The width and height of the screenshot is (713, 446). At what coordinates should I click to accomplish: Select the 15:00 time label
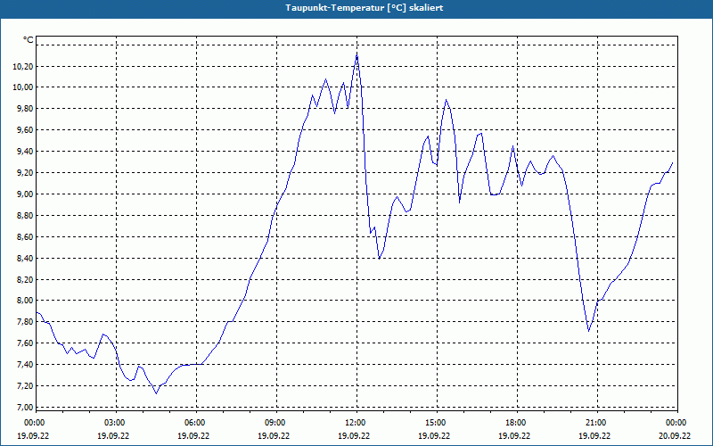pyautogui.click(x=437, y=423)
